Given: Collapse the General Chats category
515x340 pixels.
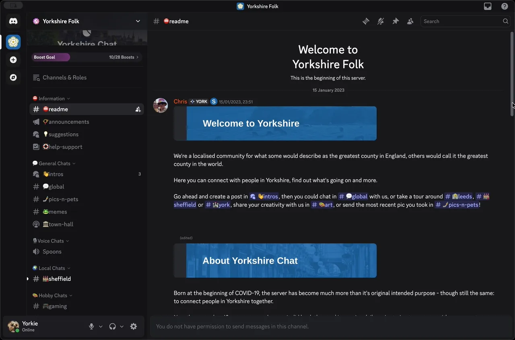Looking at the screenshot, I should (54, 163).
